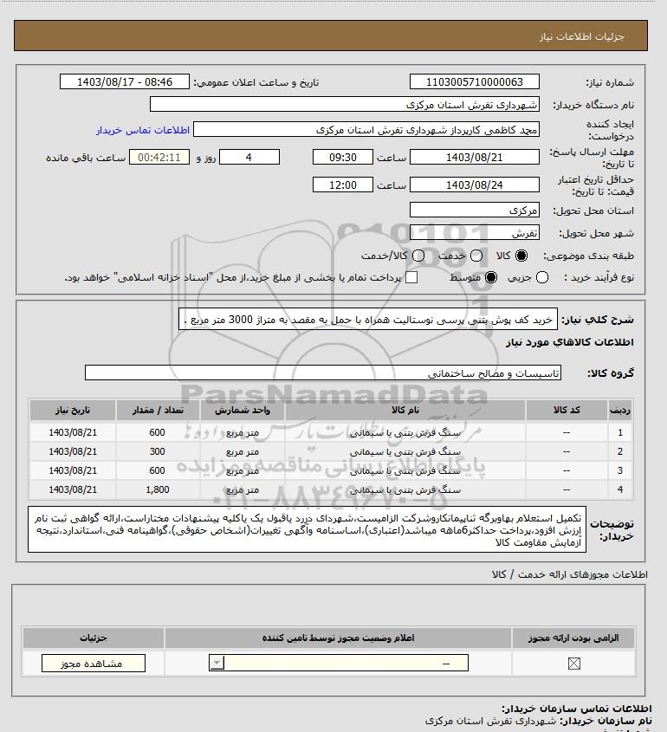The width and height of the screenshot is (667, 732).
Task: Click the واحد شمارش column header
Action: [x=243, y=410]
